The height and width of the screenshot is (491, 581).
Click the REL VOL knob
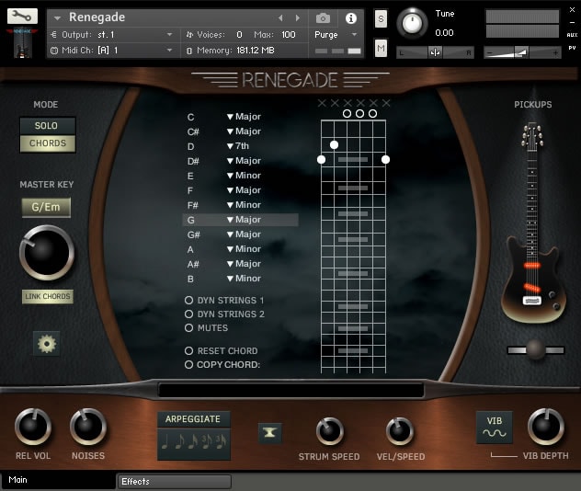32,427
